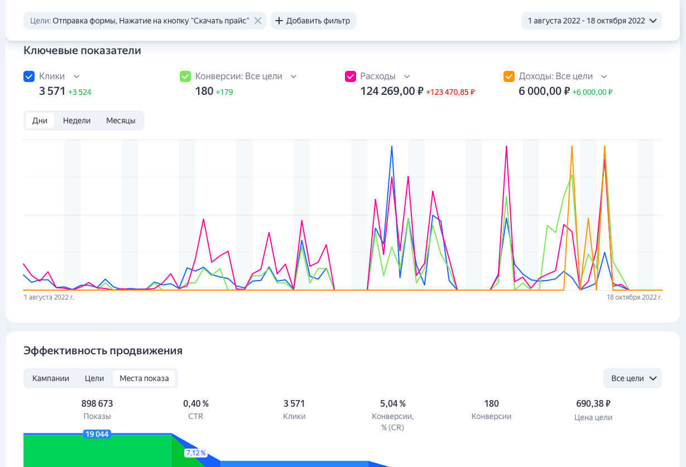Toggle the green Конверсии checkbox
The width and height of the screenshot is (686, 467).
[x=185, y=76]
